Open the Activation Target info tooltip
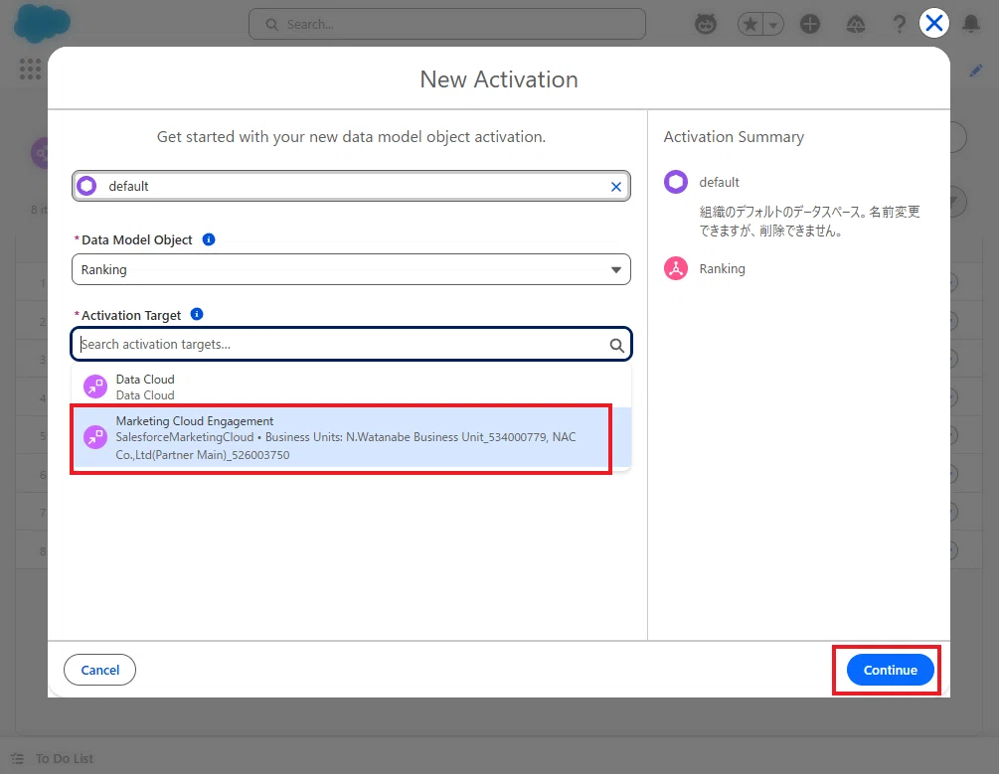 tap(197, 314)
